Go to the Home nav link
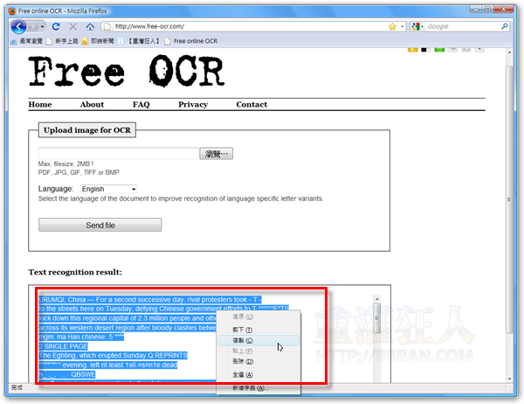Screen dimensions: 524x404 [x=40, y=104]
